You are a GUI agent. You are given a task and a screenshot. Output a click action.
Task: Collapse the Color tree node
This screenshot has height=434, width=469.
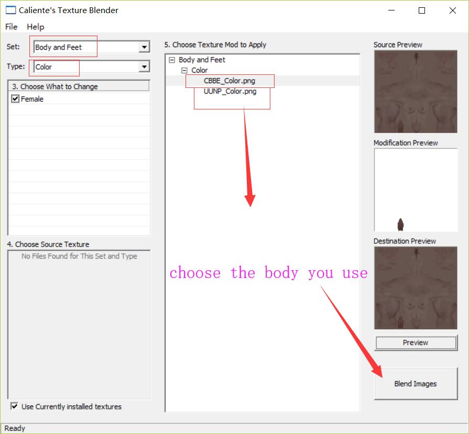[x=184, y=71]
